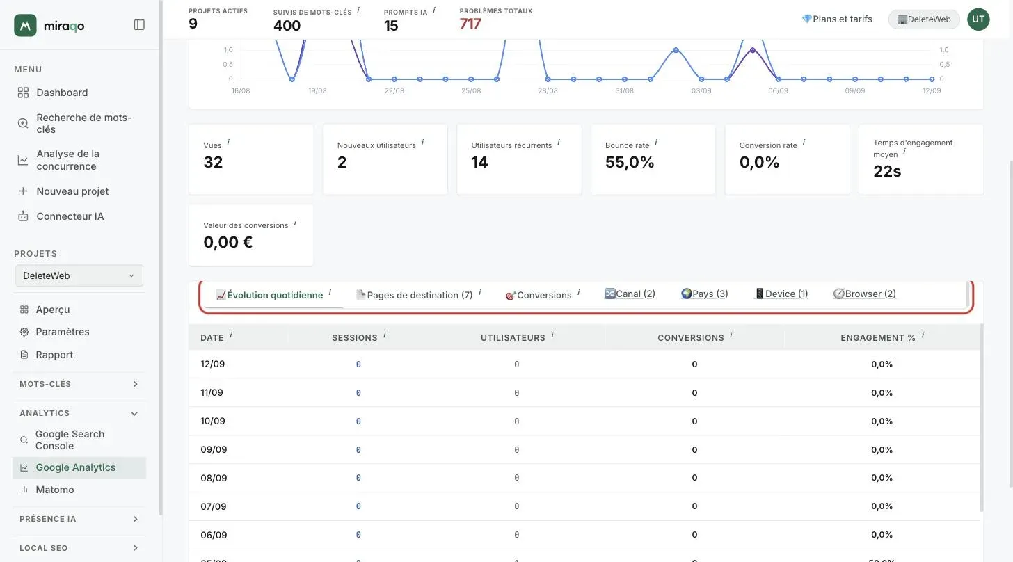
Task: Click info icon beside Conversion rate
Action: (x=804, y=143)
